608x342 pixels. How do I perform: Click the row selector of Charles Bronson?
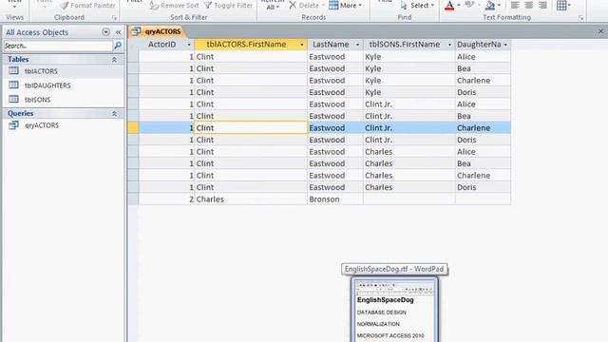coord(133,199)
